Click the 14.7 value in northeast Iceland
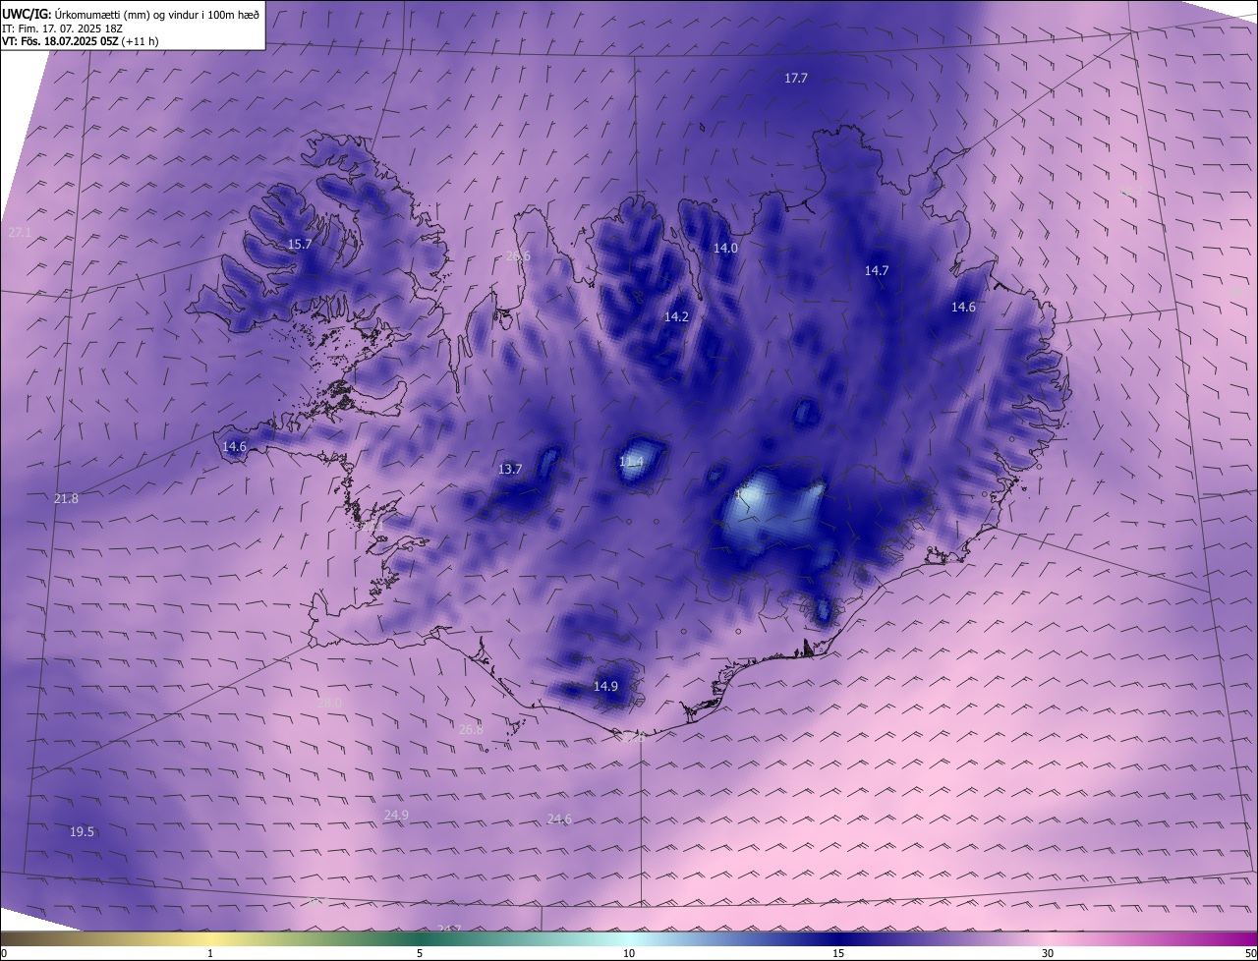This screenshot has width=1258, height=961. click(x=877, y=270)
